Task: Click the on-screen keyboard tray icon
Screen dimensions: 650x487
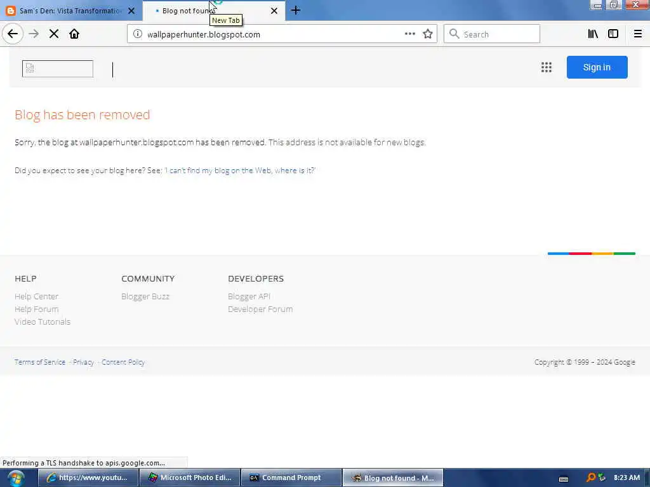Action: pyautogui.click(x=564, y=479)
